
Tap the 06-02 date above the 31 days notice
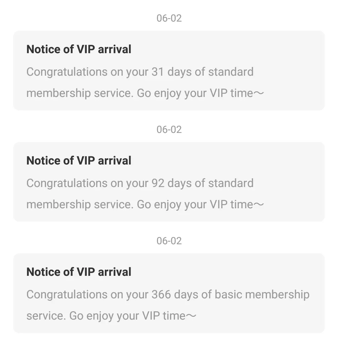pos(169,18)
